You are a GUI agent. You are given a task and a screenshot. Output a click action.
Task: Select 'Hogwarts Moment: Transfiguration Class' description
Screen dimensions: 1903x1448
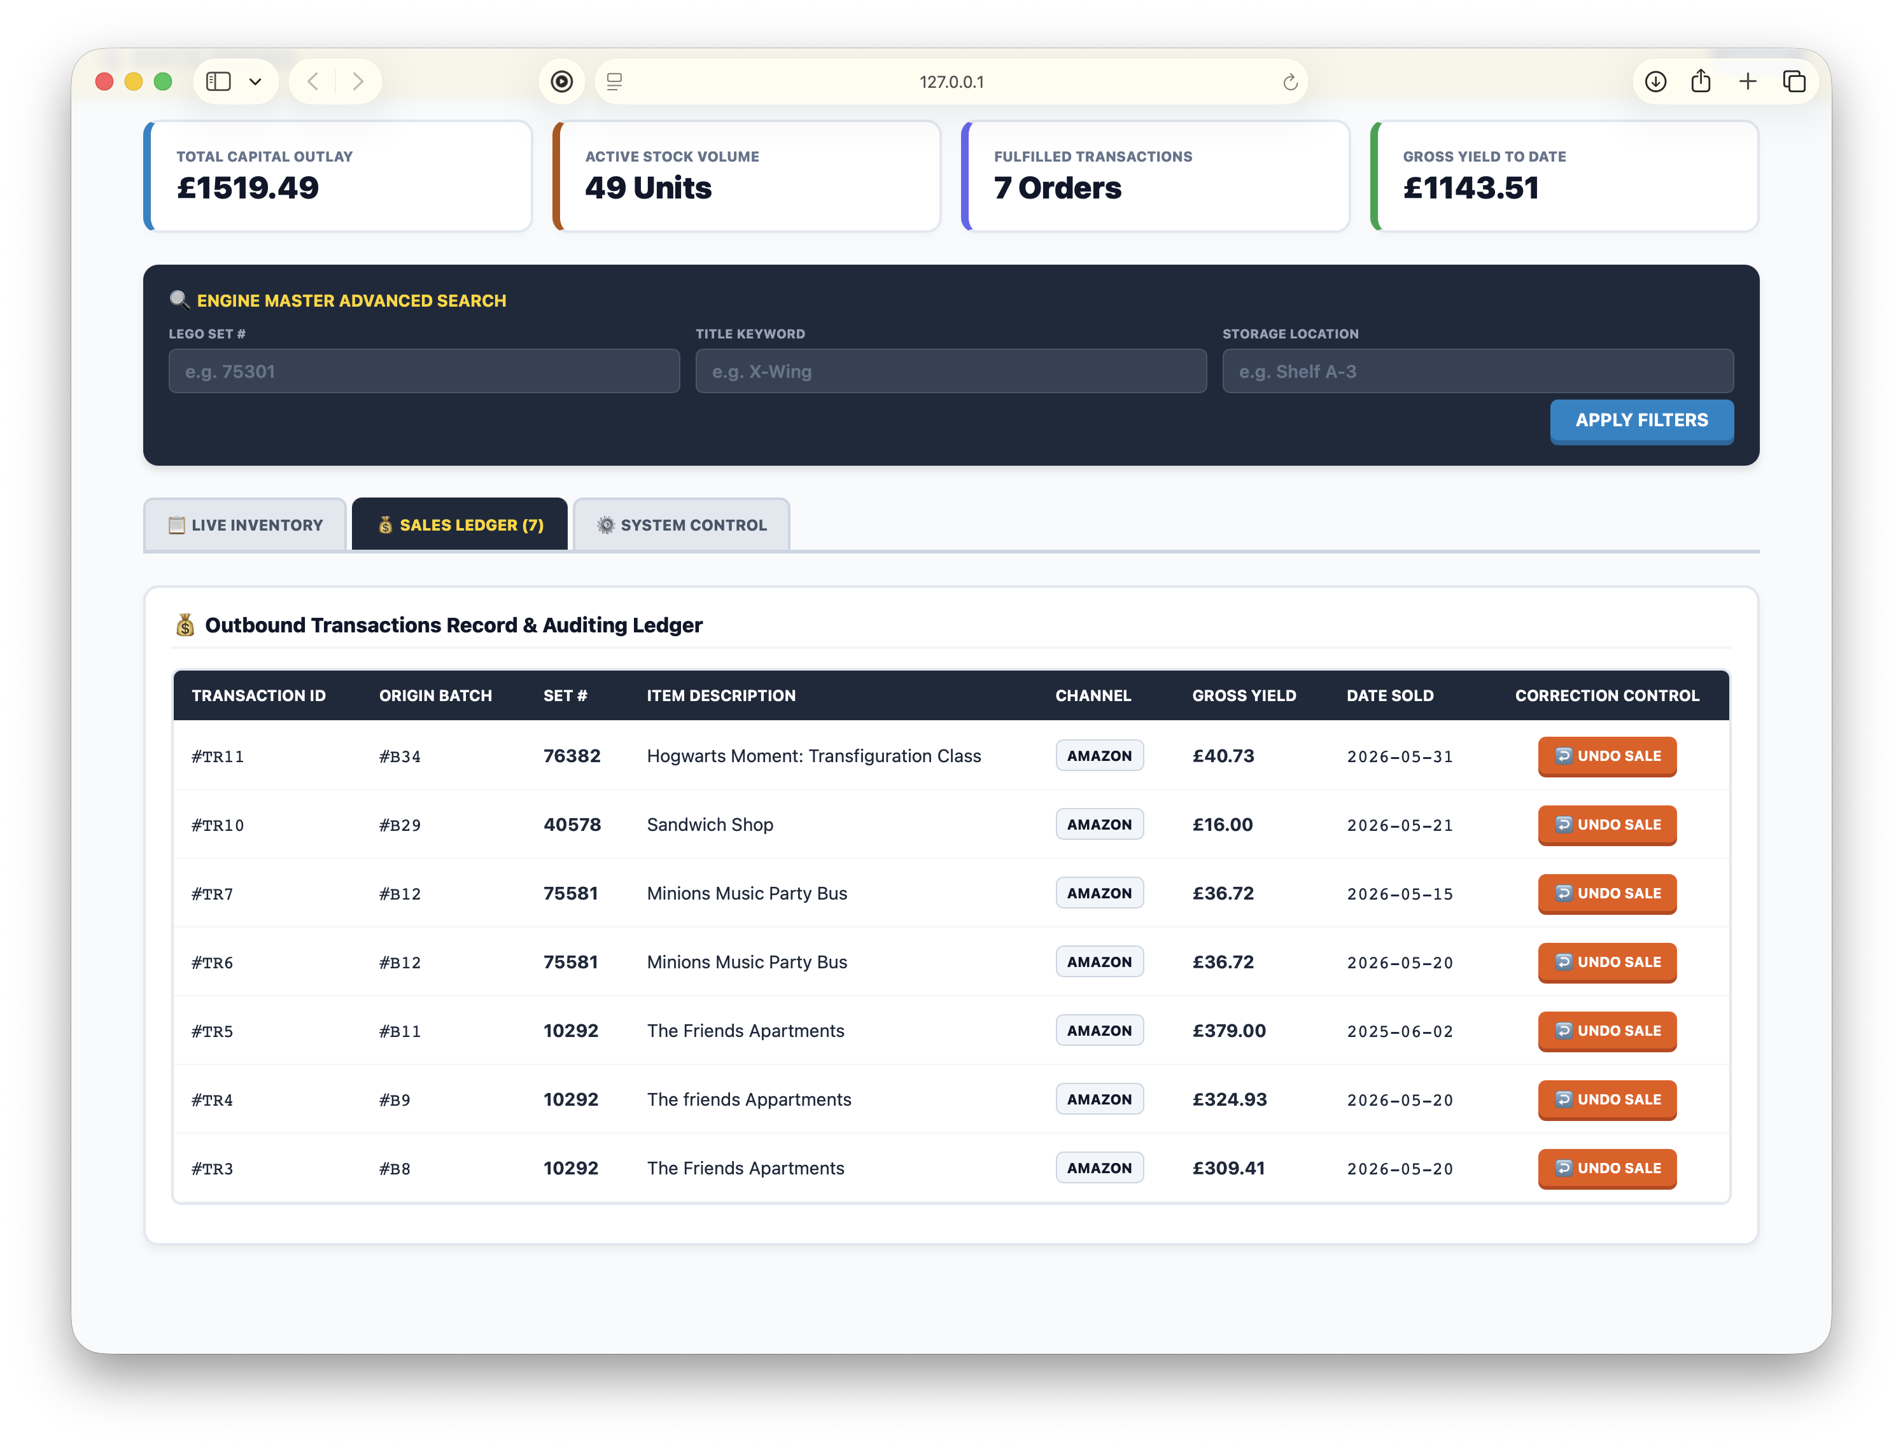[814, 756]
